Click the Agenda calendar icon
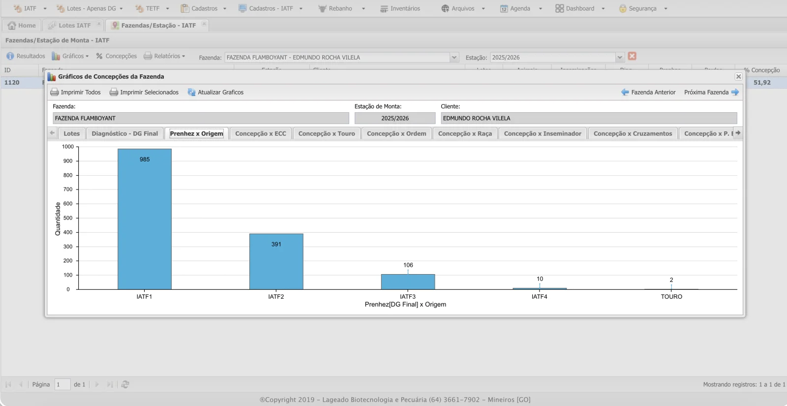Viewport: 787px width, 406px height. (x=504, y=8)
